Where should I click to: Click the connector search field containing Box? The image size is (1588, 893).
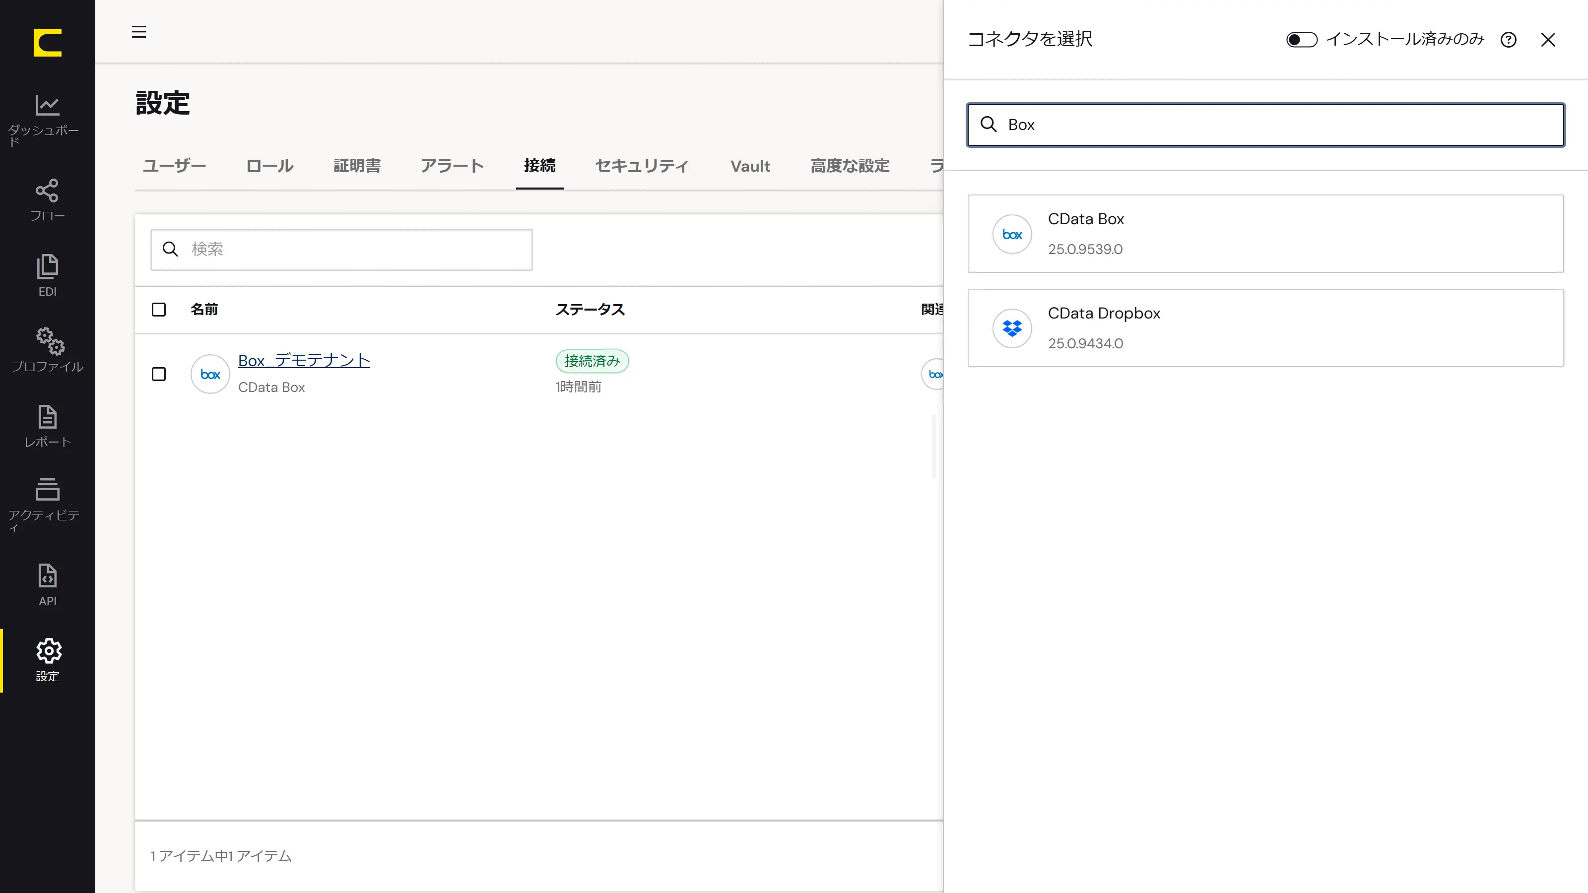tap(1265, 125)
